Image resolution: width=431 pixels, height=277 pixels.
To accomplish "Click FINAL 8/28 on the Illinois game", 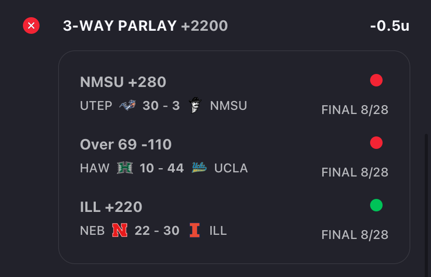I will click(355, 235).
